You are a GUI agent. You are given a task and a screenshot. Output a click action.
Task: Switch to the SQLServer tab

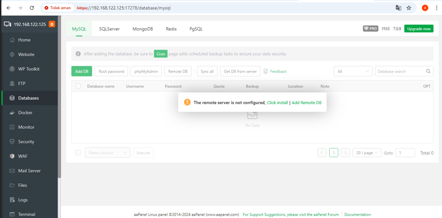click(x=110, y=29)
